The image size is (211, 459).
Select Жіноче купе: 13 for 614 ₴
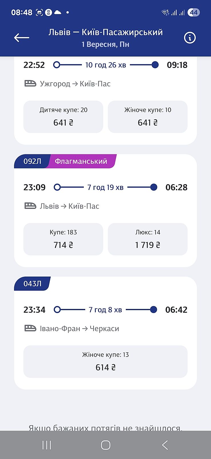pos(105,361)
